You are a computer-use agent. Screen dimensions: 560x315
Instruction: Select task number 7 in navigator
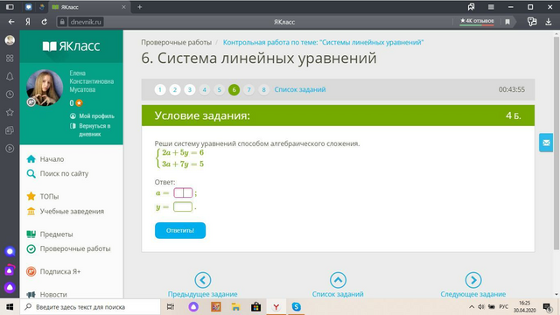tap(248, 89)
